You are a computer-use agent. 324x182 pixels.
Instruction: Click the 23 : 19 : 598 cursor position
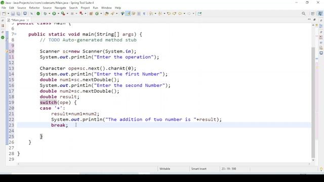229,169
